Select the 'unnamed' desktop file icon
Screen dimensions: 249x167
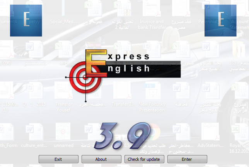pyautogui.click(x=63, y=135)
